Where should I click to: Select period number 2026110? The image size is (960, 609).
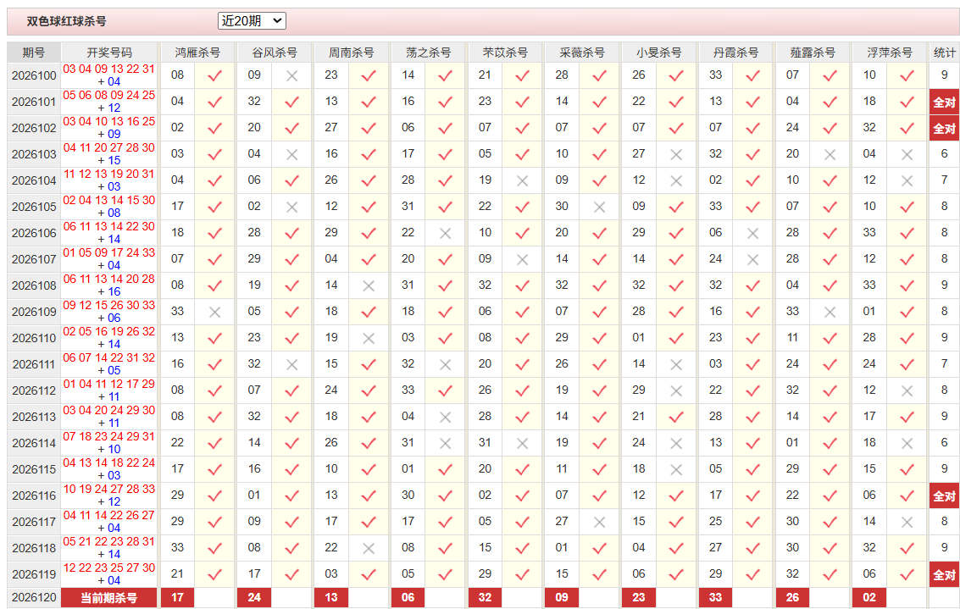point(34,339)
